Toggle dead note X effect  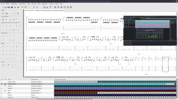3,46
